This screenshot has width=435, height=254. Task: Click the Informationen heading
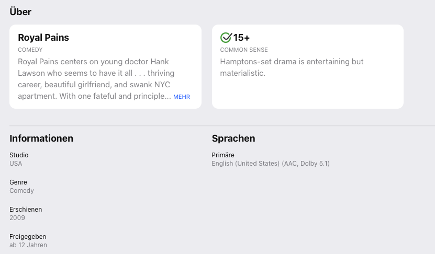pyautogui.click(x=41, y=138)
